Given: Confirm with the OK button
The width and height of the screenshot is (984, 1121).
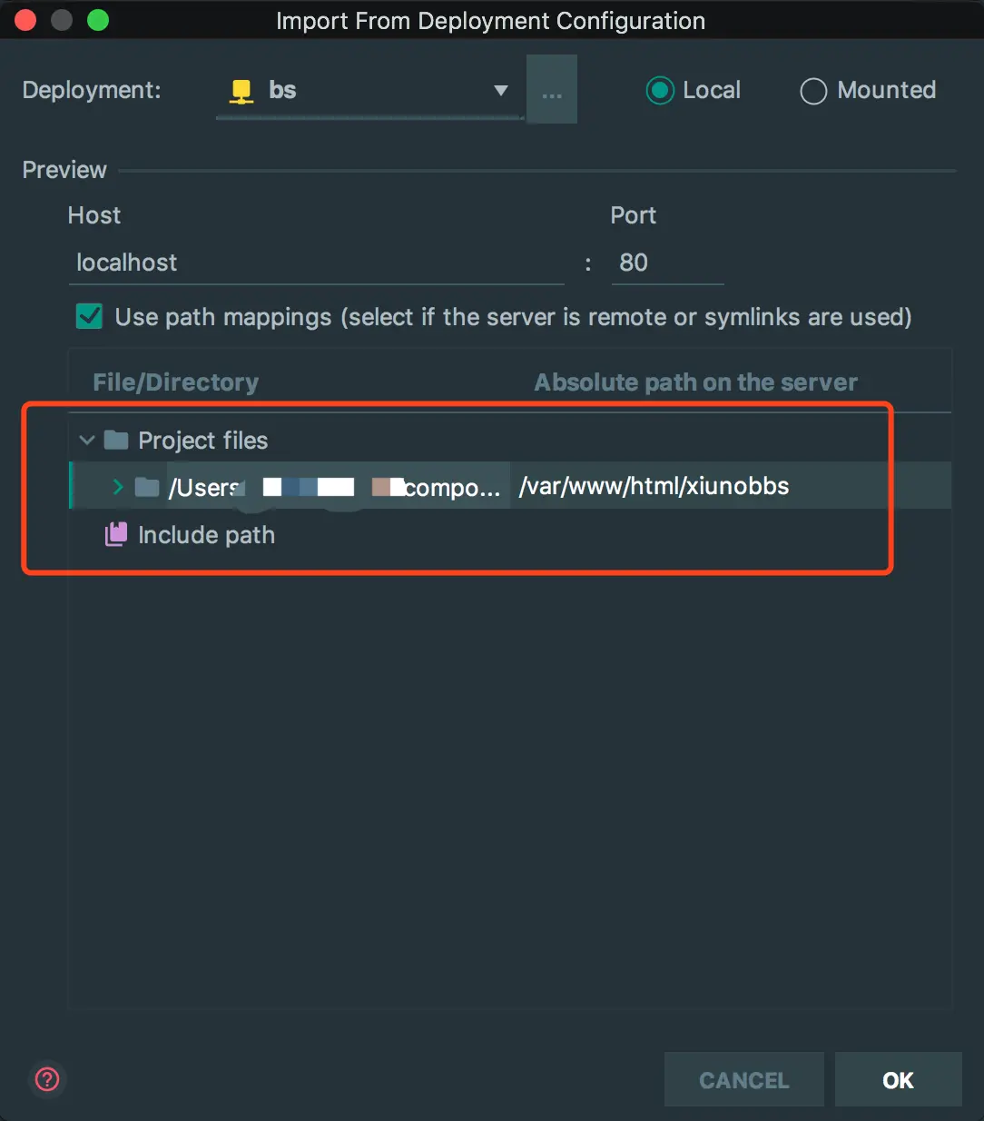Looking at the screenshot, I should (898, 1079).
